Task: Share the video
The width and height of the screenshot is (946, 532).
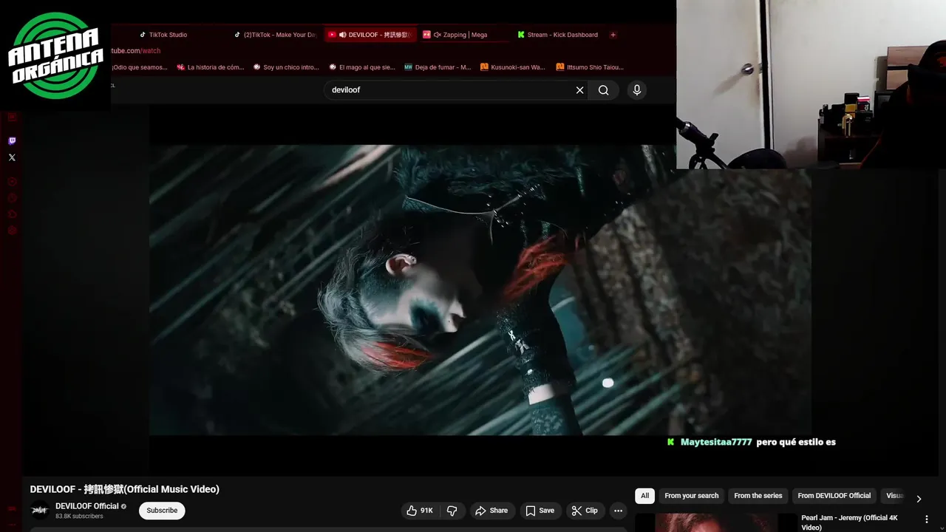Action: 491,511
